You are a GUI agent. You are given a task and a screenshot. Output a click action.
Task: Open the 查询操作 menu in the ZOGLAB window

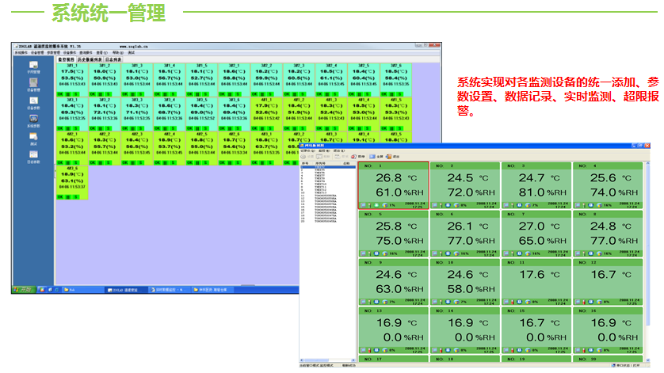click(86, 52)
